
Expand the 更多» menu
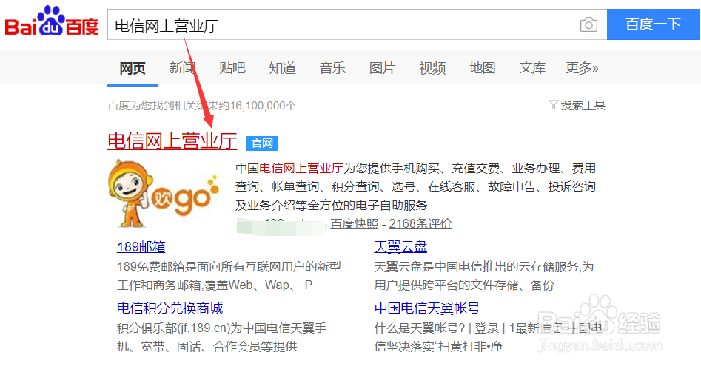click(x=582, y=68)
